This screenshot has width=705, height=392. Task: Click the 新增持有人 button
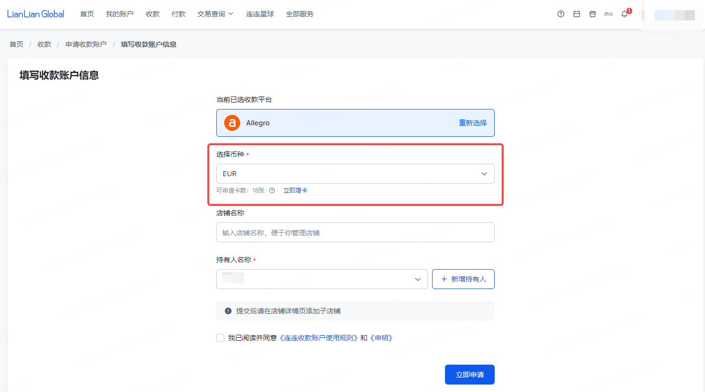point(463,279)
